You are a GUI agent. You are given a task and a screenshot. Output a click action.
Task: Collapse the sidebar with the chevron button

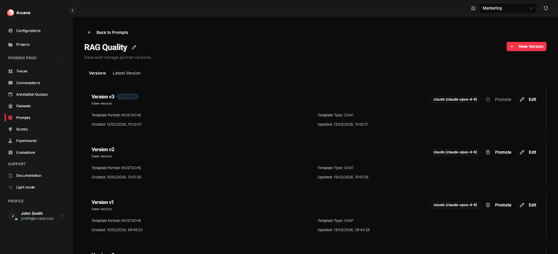coord(72,10)
